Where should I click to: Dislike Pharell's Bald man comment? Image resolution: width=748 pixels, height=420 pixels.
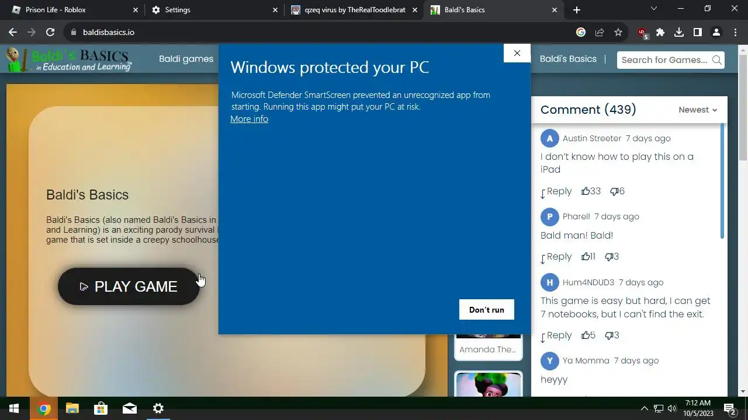612,257
